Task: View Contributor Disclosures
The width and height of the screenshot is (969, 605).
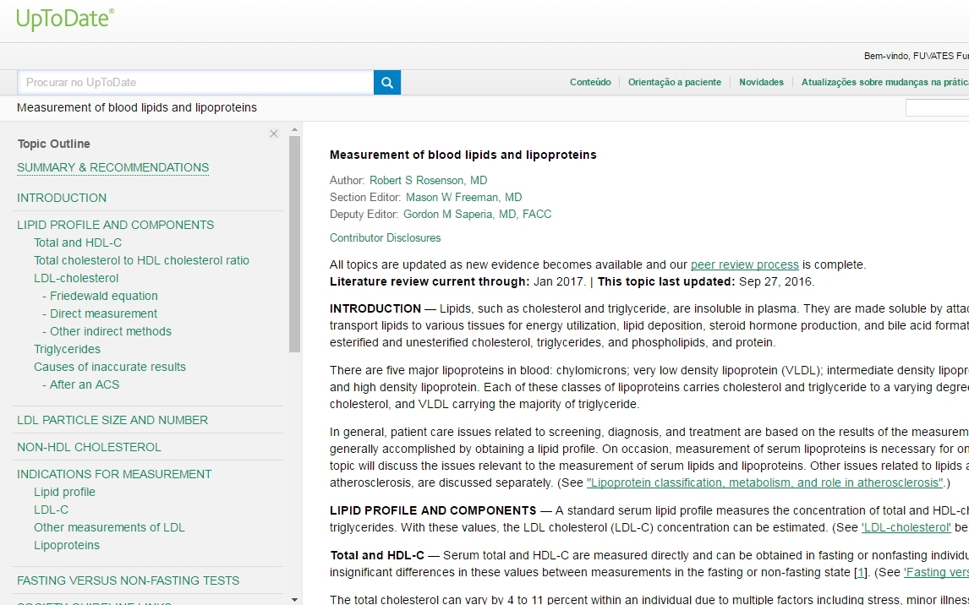Action: [385, 237]
